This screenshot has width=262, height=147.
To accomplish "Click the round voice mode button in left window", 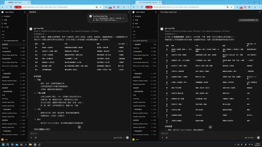I will pos(127,138).
